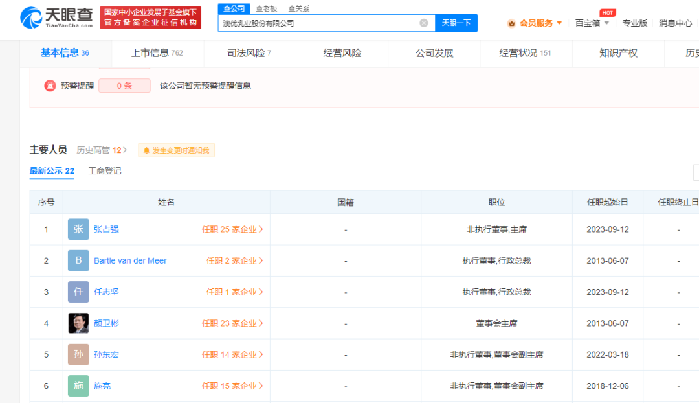Select the 工商登记 tab
The width and height of the screenshot is (699, 403).
(105, 171)
